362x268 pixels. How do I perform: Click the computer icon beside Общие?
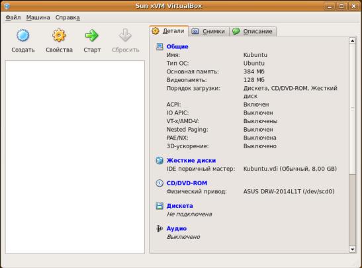159,46
